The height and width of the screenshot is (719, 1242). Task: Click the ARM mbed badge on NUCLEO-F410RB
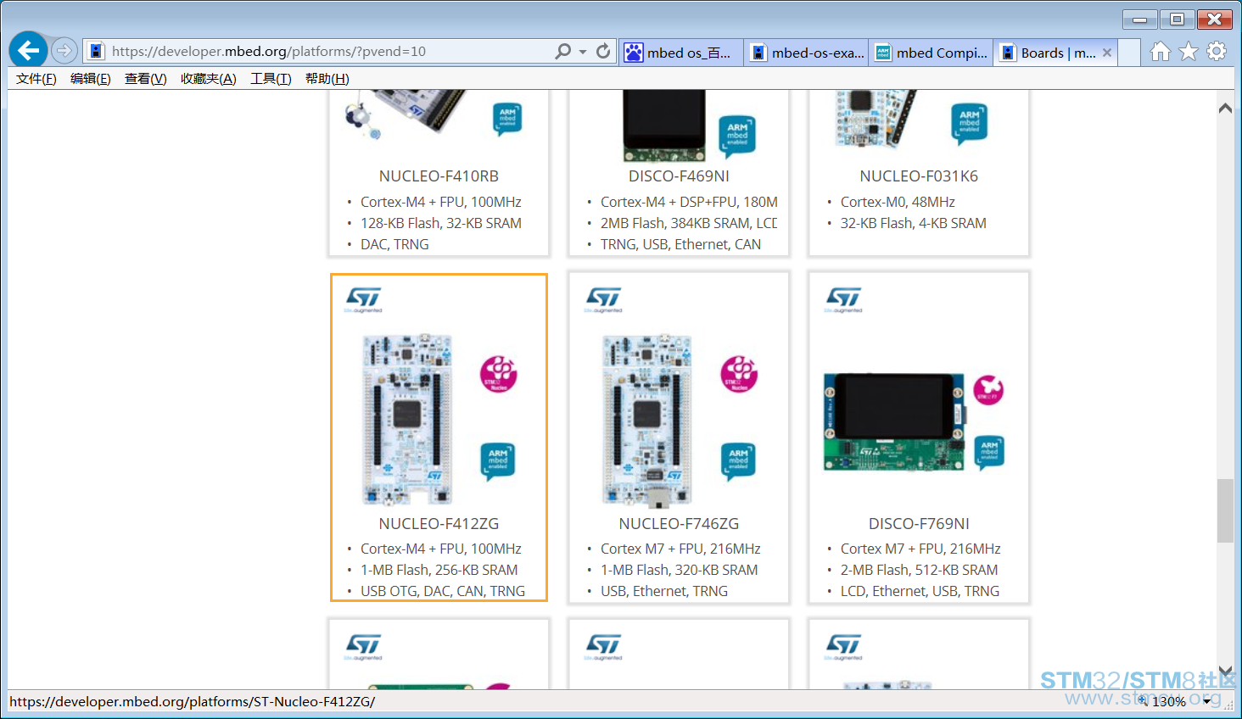[x=507, y=119]
